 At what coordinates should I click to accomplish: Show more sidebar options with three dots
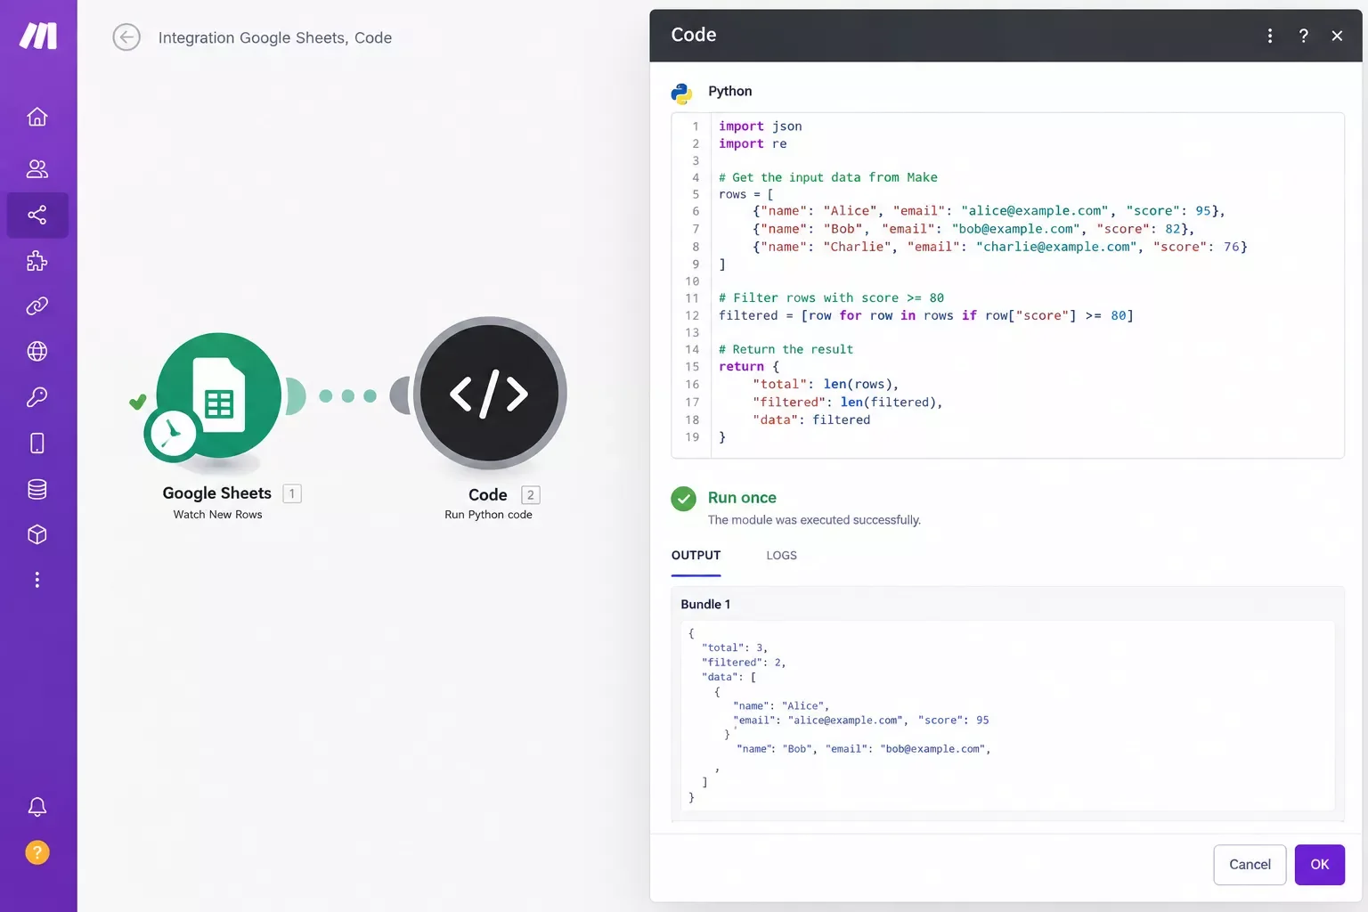coord(37,580)
